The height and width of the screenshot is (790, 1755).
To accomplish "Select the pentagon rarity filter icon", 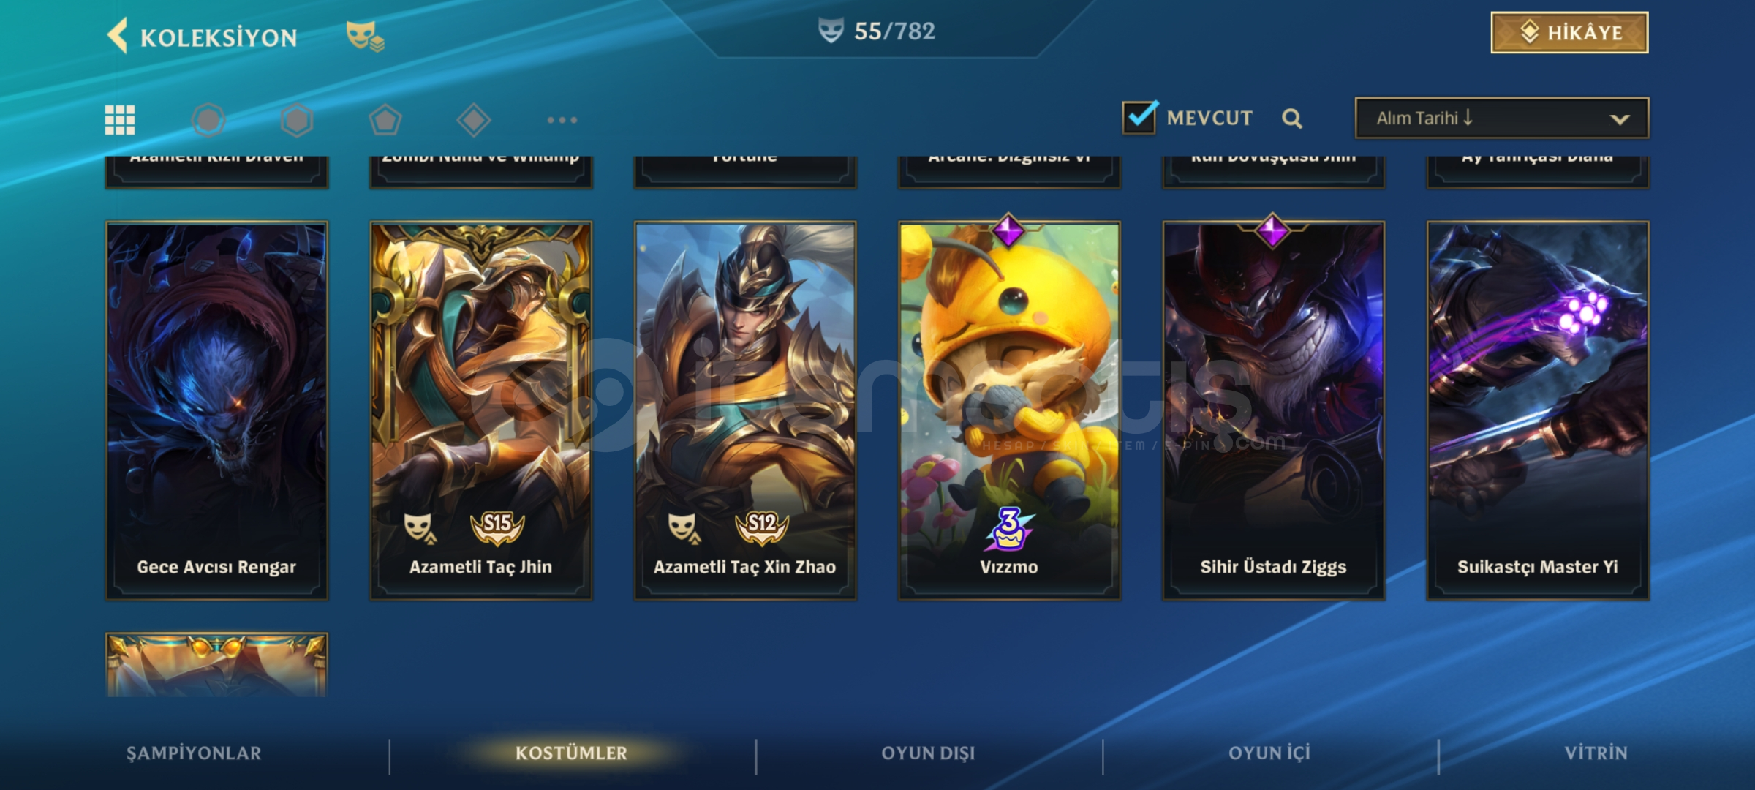I will [385, 120].
